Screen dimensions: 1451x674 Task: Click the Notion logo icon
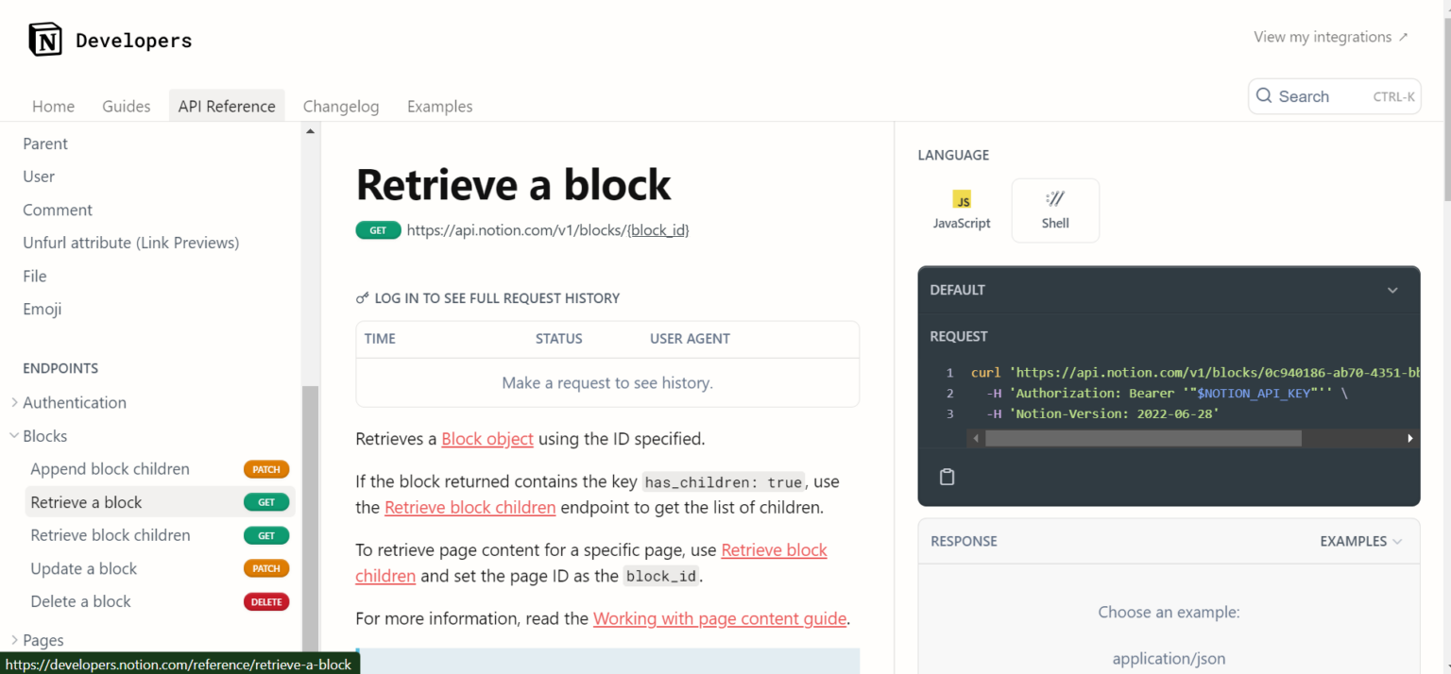(45, 40)
